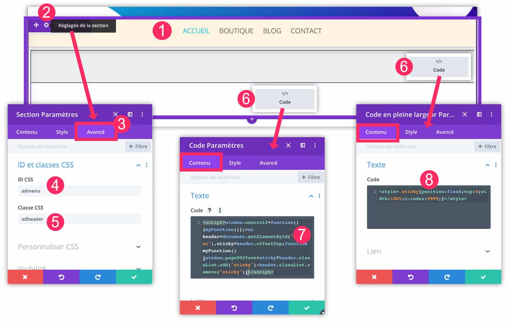Click script code editor in Code Paramètres
The image size is (510, 324).
[252, 248]
